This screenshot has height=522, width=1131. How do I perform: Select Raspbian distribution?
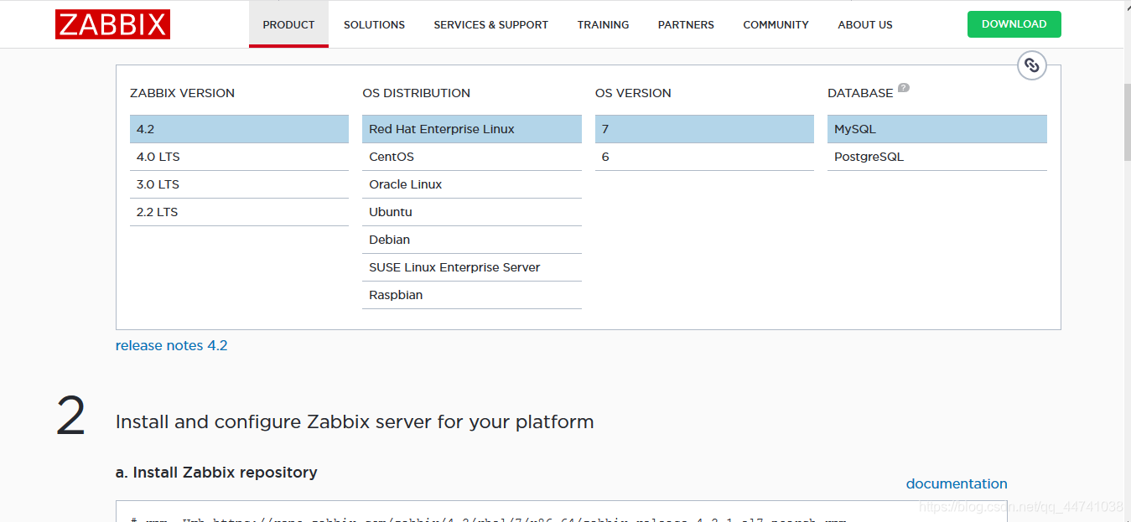[472, 295]
